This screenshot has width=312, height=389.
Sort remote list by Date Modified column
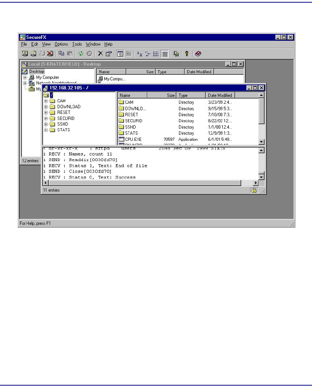[220, 95]
